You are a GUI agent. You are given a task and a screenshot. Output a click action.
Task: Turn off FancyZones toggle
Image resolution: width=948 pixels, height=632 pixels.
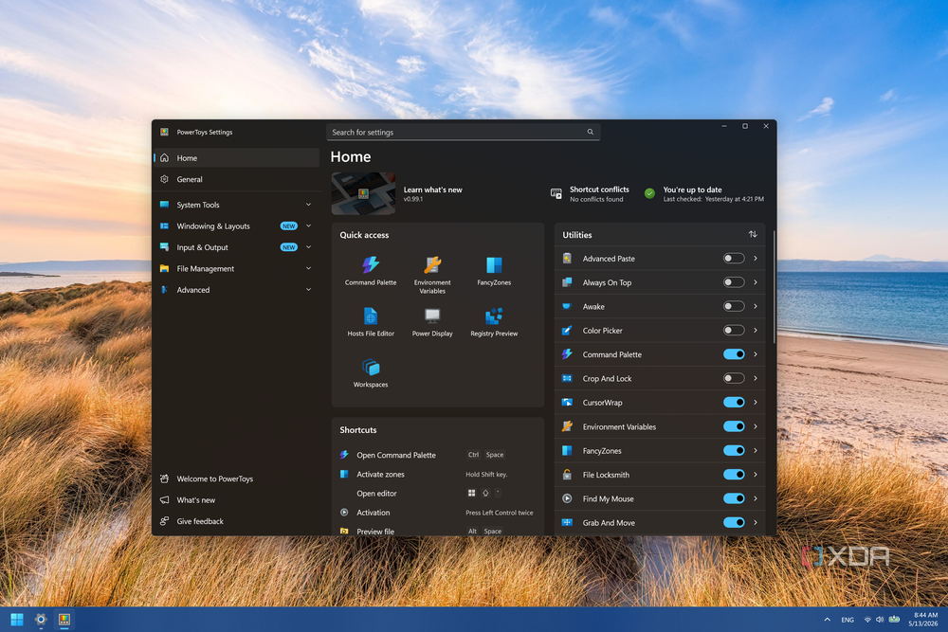[734, 451]
